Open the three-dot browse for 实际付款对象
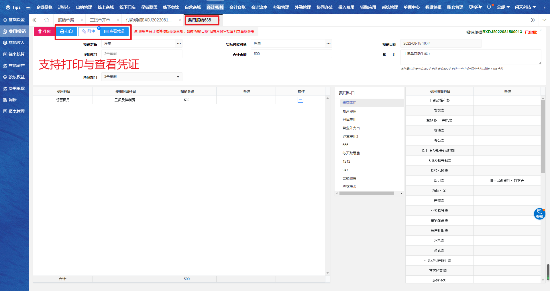This screenshot has width=550, height=291. point(328,43)
